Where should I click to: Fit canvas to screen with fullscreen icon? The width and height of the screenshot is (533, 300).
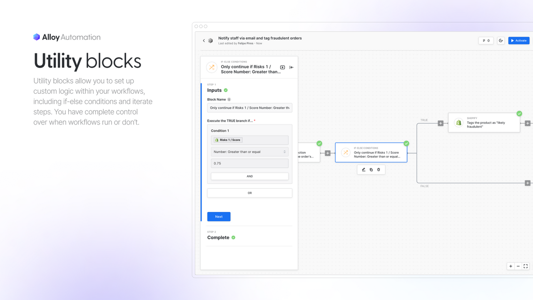pyautogui.click(x=526, y=266)
